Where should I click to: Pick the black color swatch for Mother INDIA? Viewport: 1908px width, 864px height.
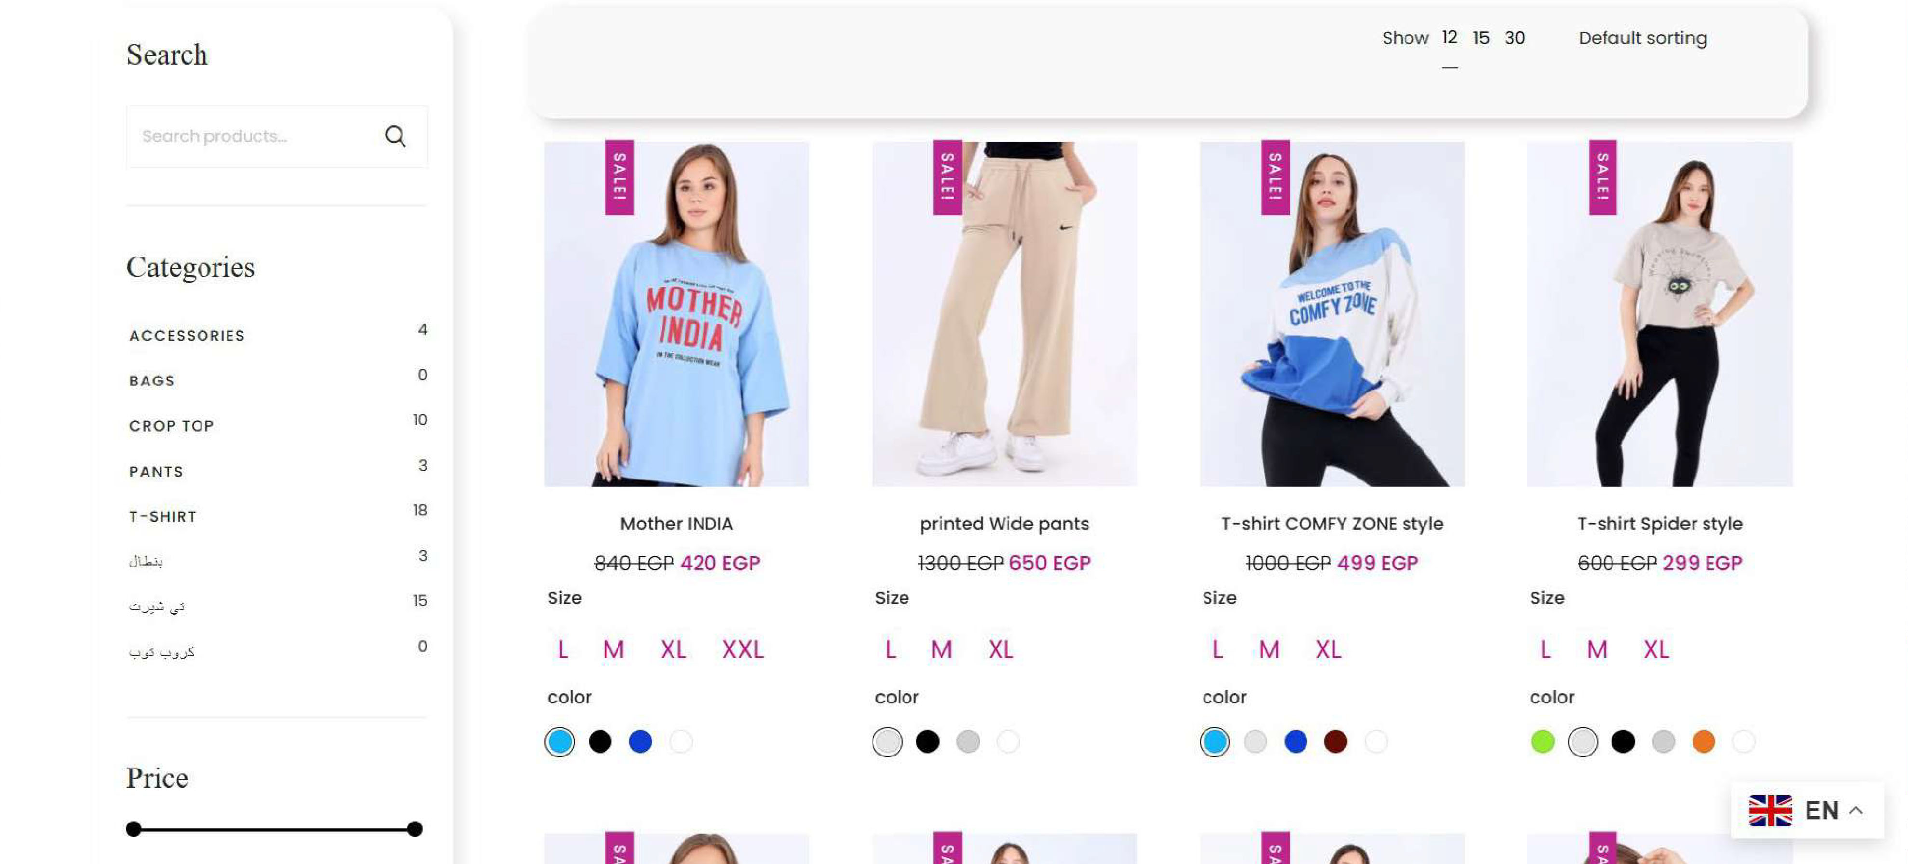tap(600, 742)
